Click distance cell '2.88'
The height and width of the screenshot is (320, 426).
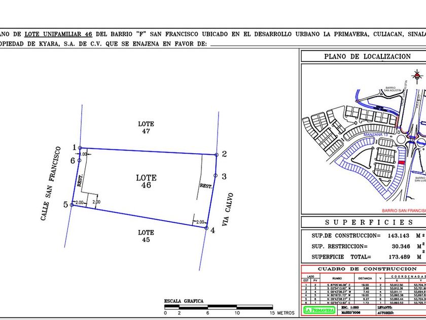[x=366, y=289]
